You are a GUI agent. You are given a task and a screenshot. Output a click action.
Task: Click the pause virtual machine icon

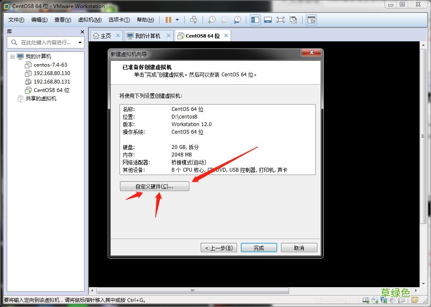point(169,20)
